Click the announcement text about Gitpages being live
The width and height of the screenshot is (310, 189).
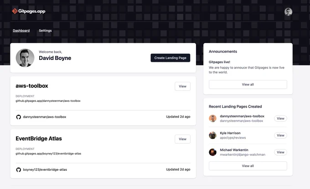(x=247, y=70)
